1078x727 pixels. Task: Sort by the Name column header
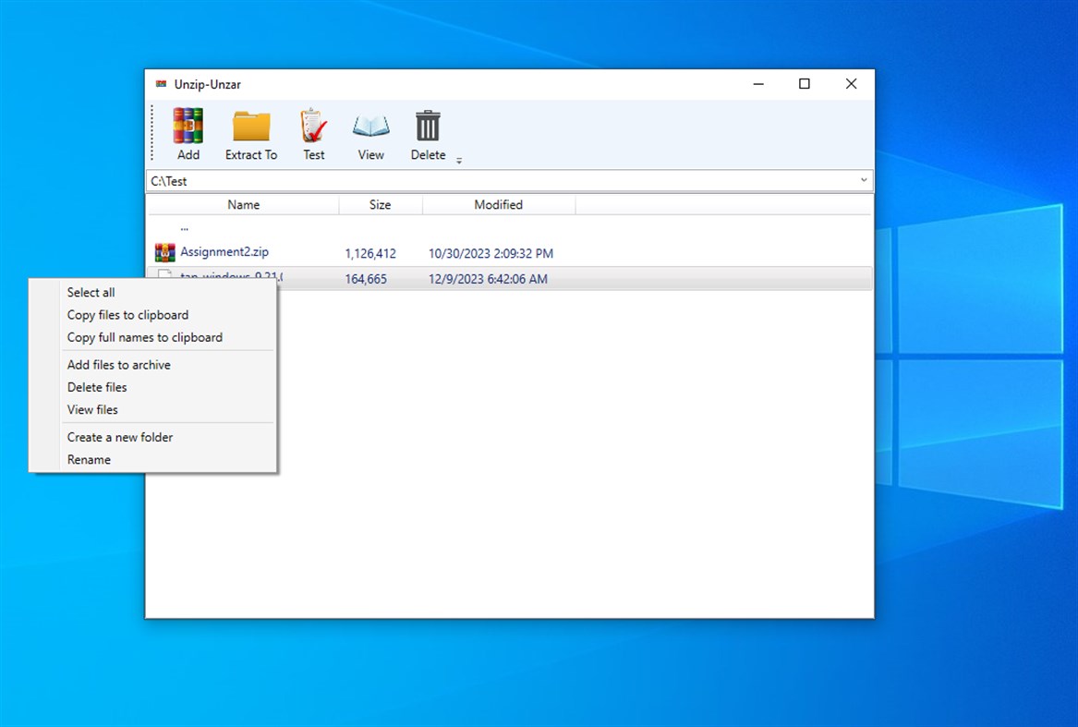pyautogui.click(x=243, y=205)
